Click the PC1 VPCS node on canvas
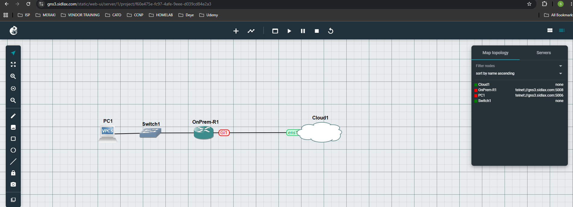The height and width of the screenshot is (207, 573). click(x=108, y=134)
